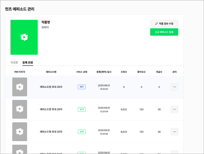Click the 댓글수 column header

point(159,72)
